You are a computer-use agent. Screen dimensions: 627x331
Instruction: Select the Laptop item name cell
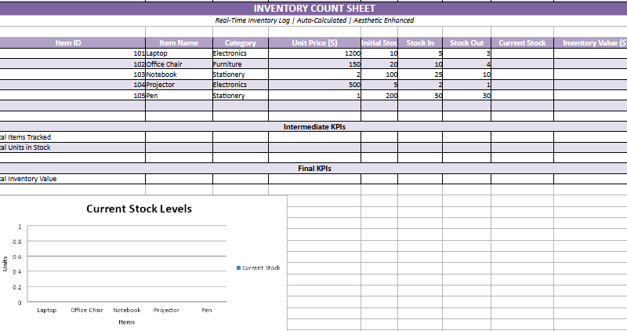click(179, 53)
